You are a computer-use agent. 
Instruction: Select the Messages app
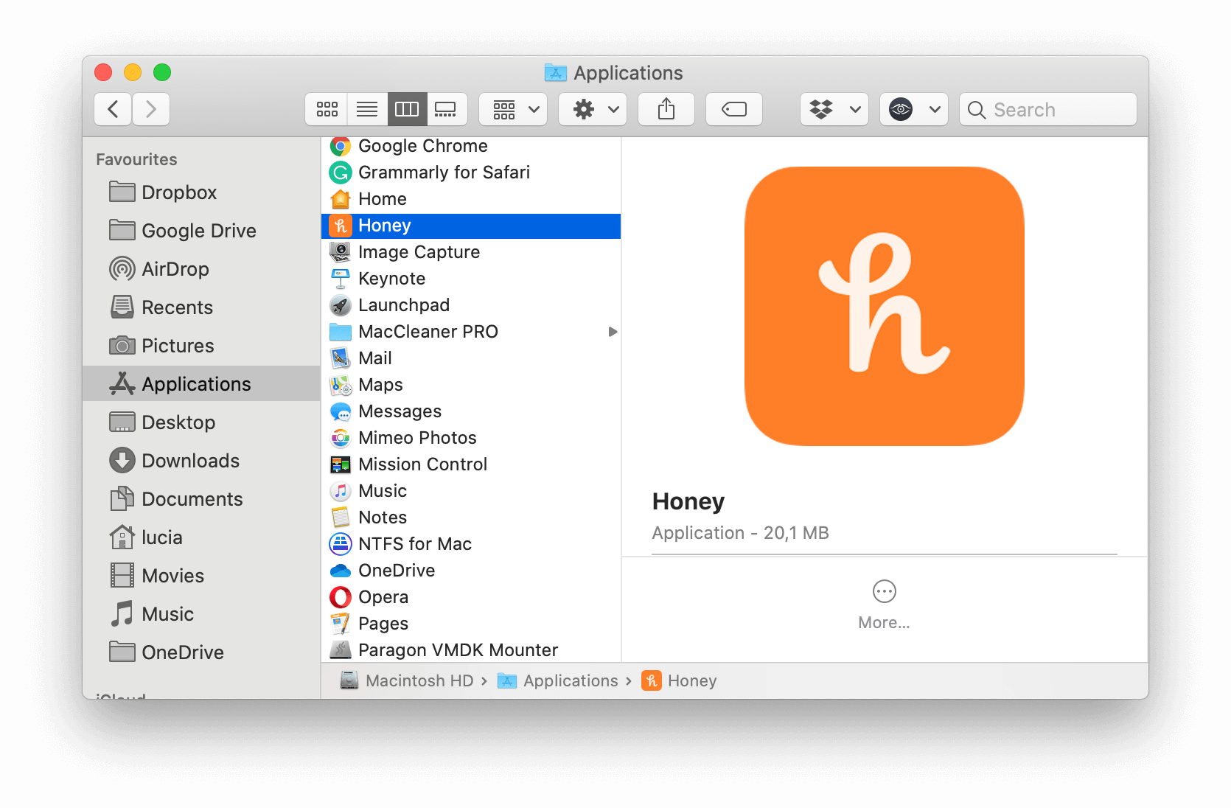point(471,411)
